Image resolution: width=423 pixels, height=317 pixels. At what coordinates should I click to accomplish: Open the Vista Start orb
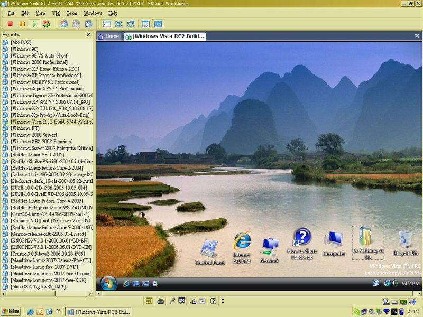[108, 284]
